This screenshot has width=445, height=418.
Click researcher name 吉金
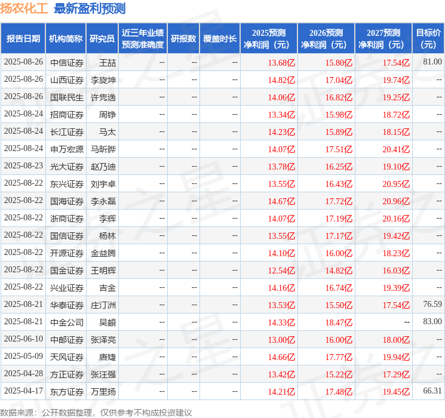[108, 288]
